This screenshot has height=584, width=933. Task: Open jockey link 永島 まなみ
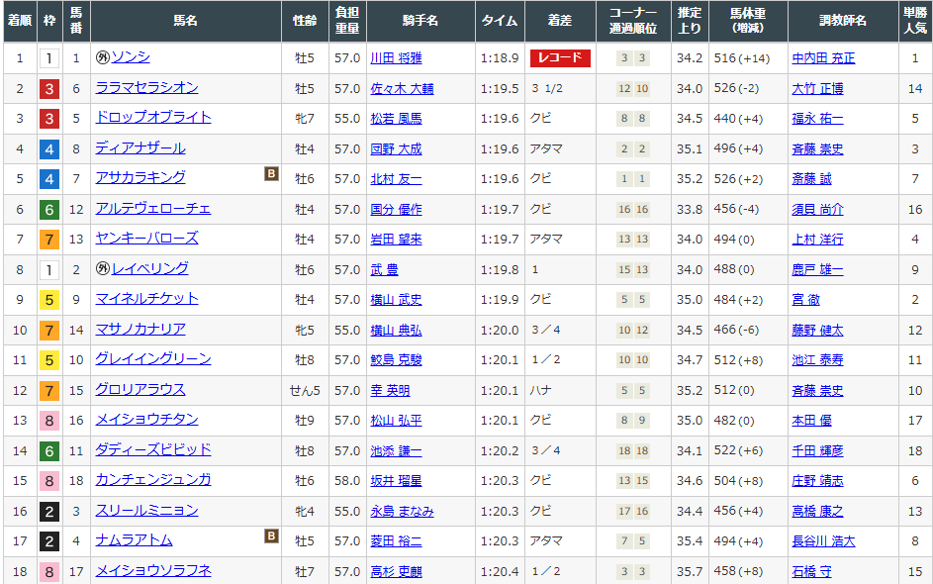(x=402, y=511)
